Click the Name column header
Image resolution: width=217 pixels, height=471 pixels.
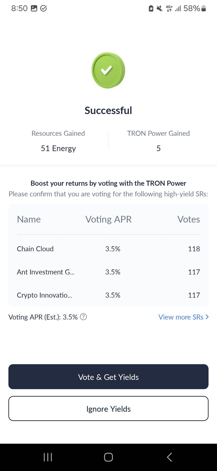click(x=29, y=219)
